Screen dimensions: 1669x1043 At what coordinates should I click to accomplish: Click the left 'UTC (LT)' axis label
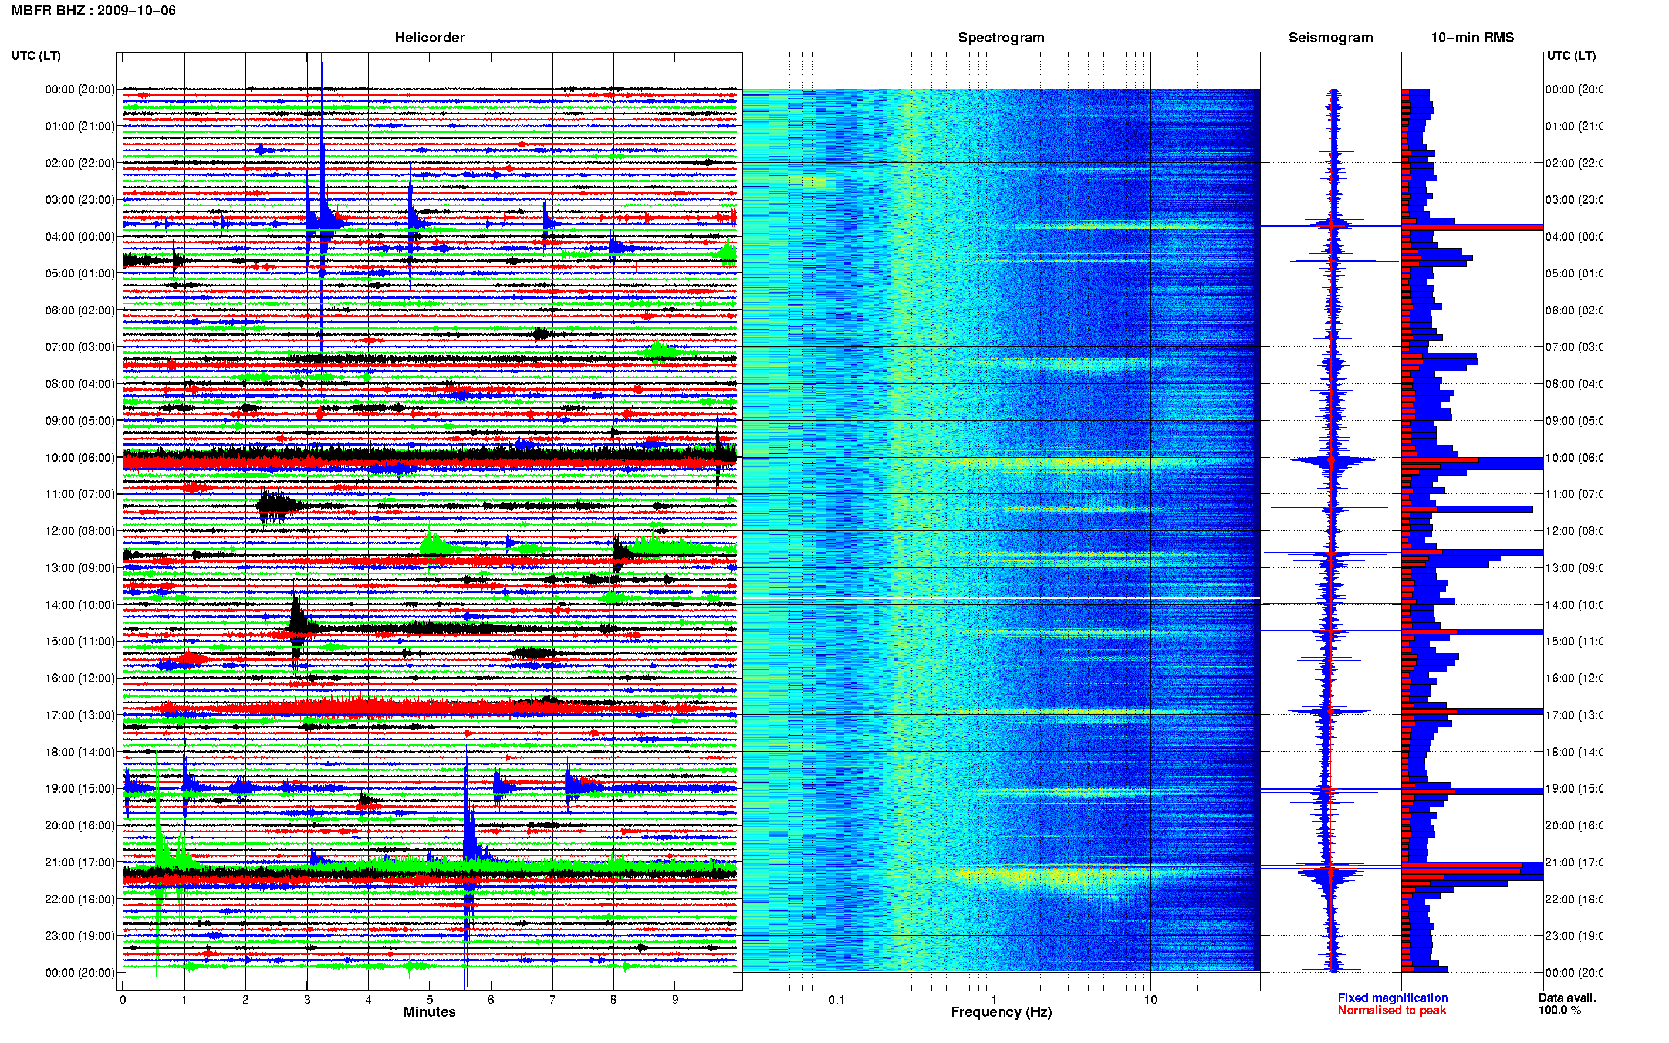36,56
